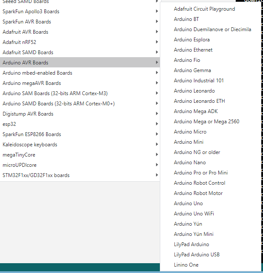
Task: Open esp32 boards submenu
Action: pyautogui.click(x=80, y=124)
